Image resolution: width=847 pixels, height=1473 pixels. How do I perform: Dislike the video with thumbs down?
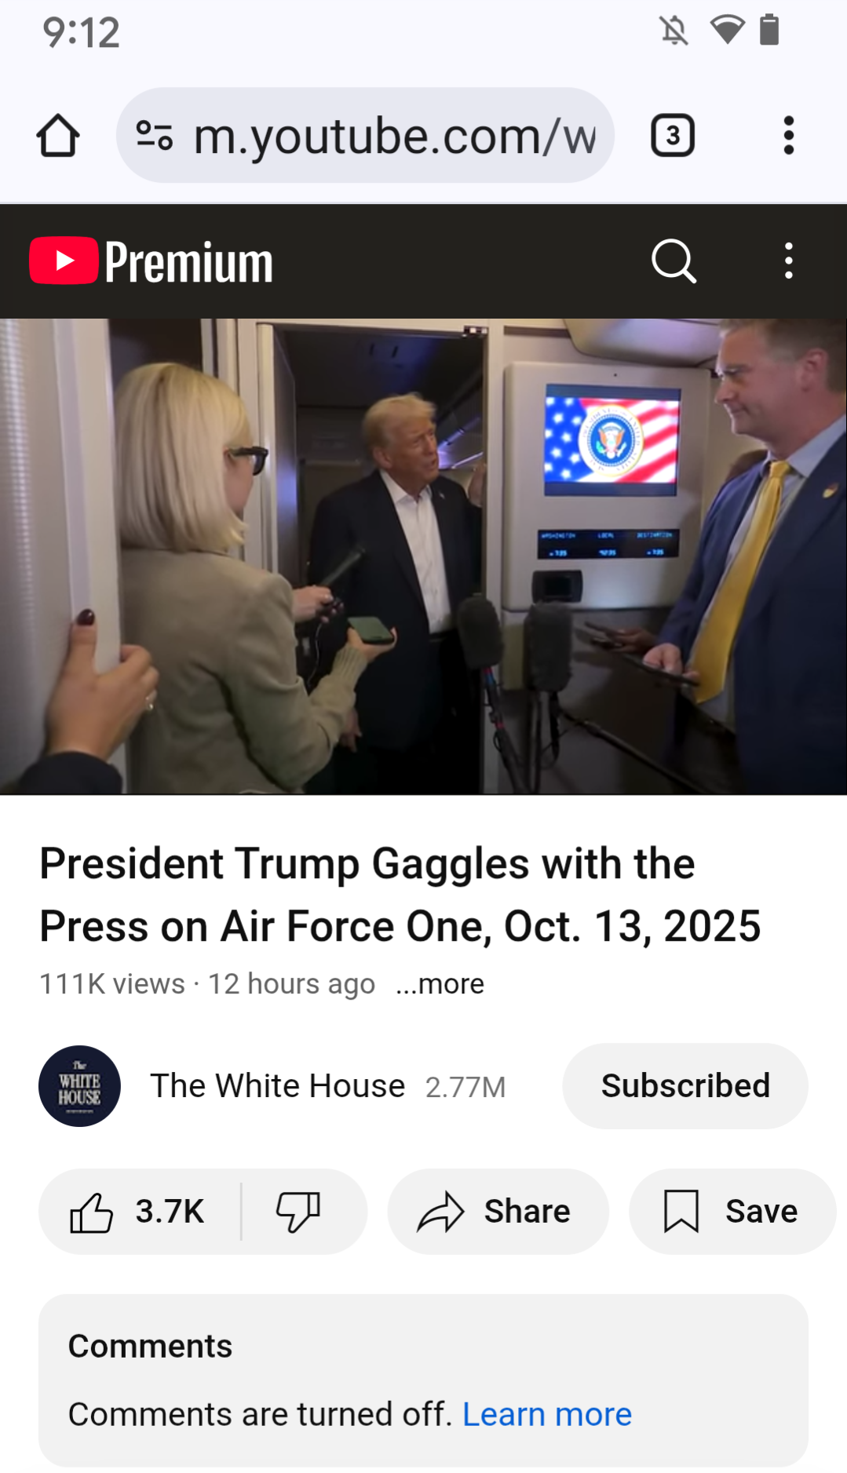(x=298, y=1212)
